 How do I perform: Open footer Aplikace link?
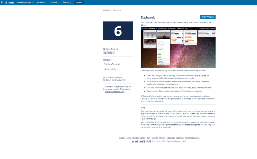[x=135, y=138]
